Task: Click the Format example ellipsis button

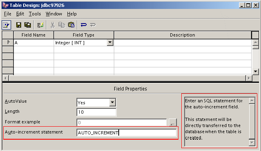Action: (x=173, y=123)
